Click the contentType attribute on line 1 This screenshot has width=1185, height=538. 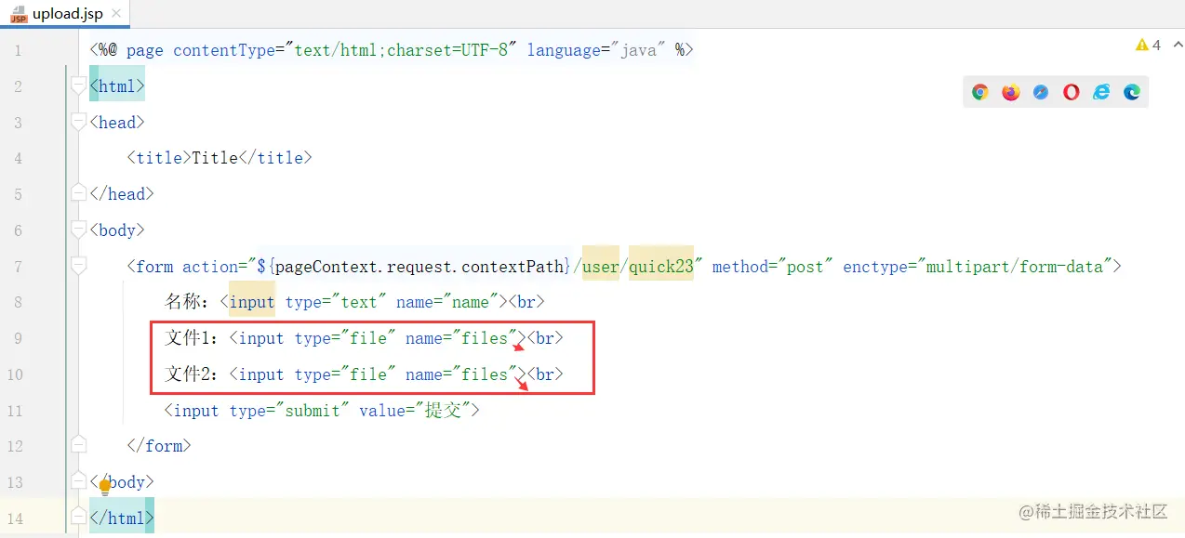[224, 50]
